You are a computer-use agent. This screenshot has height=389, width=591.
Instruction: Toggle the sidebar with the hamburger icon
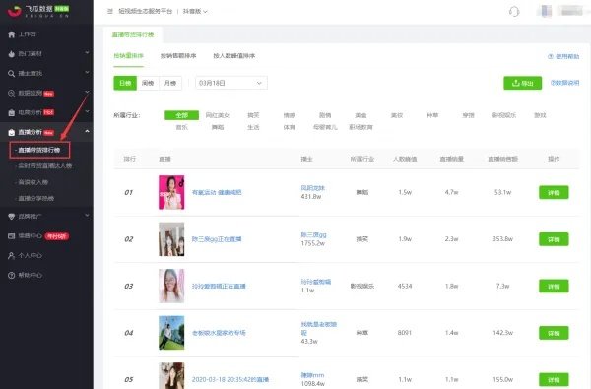[x=109, y=11]
